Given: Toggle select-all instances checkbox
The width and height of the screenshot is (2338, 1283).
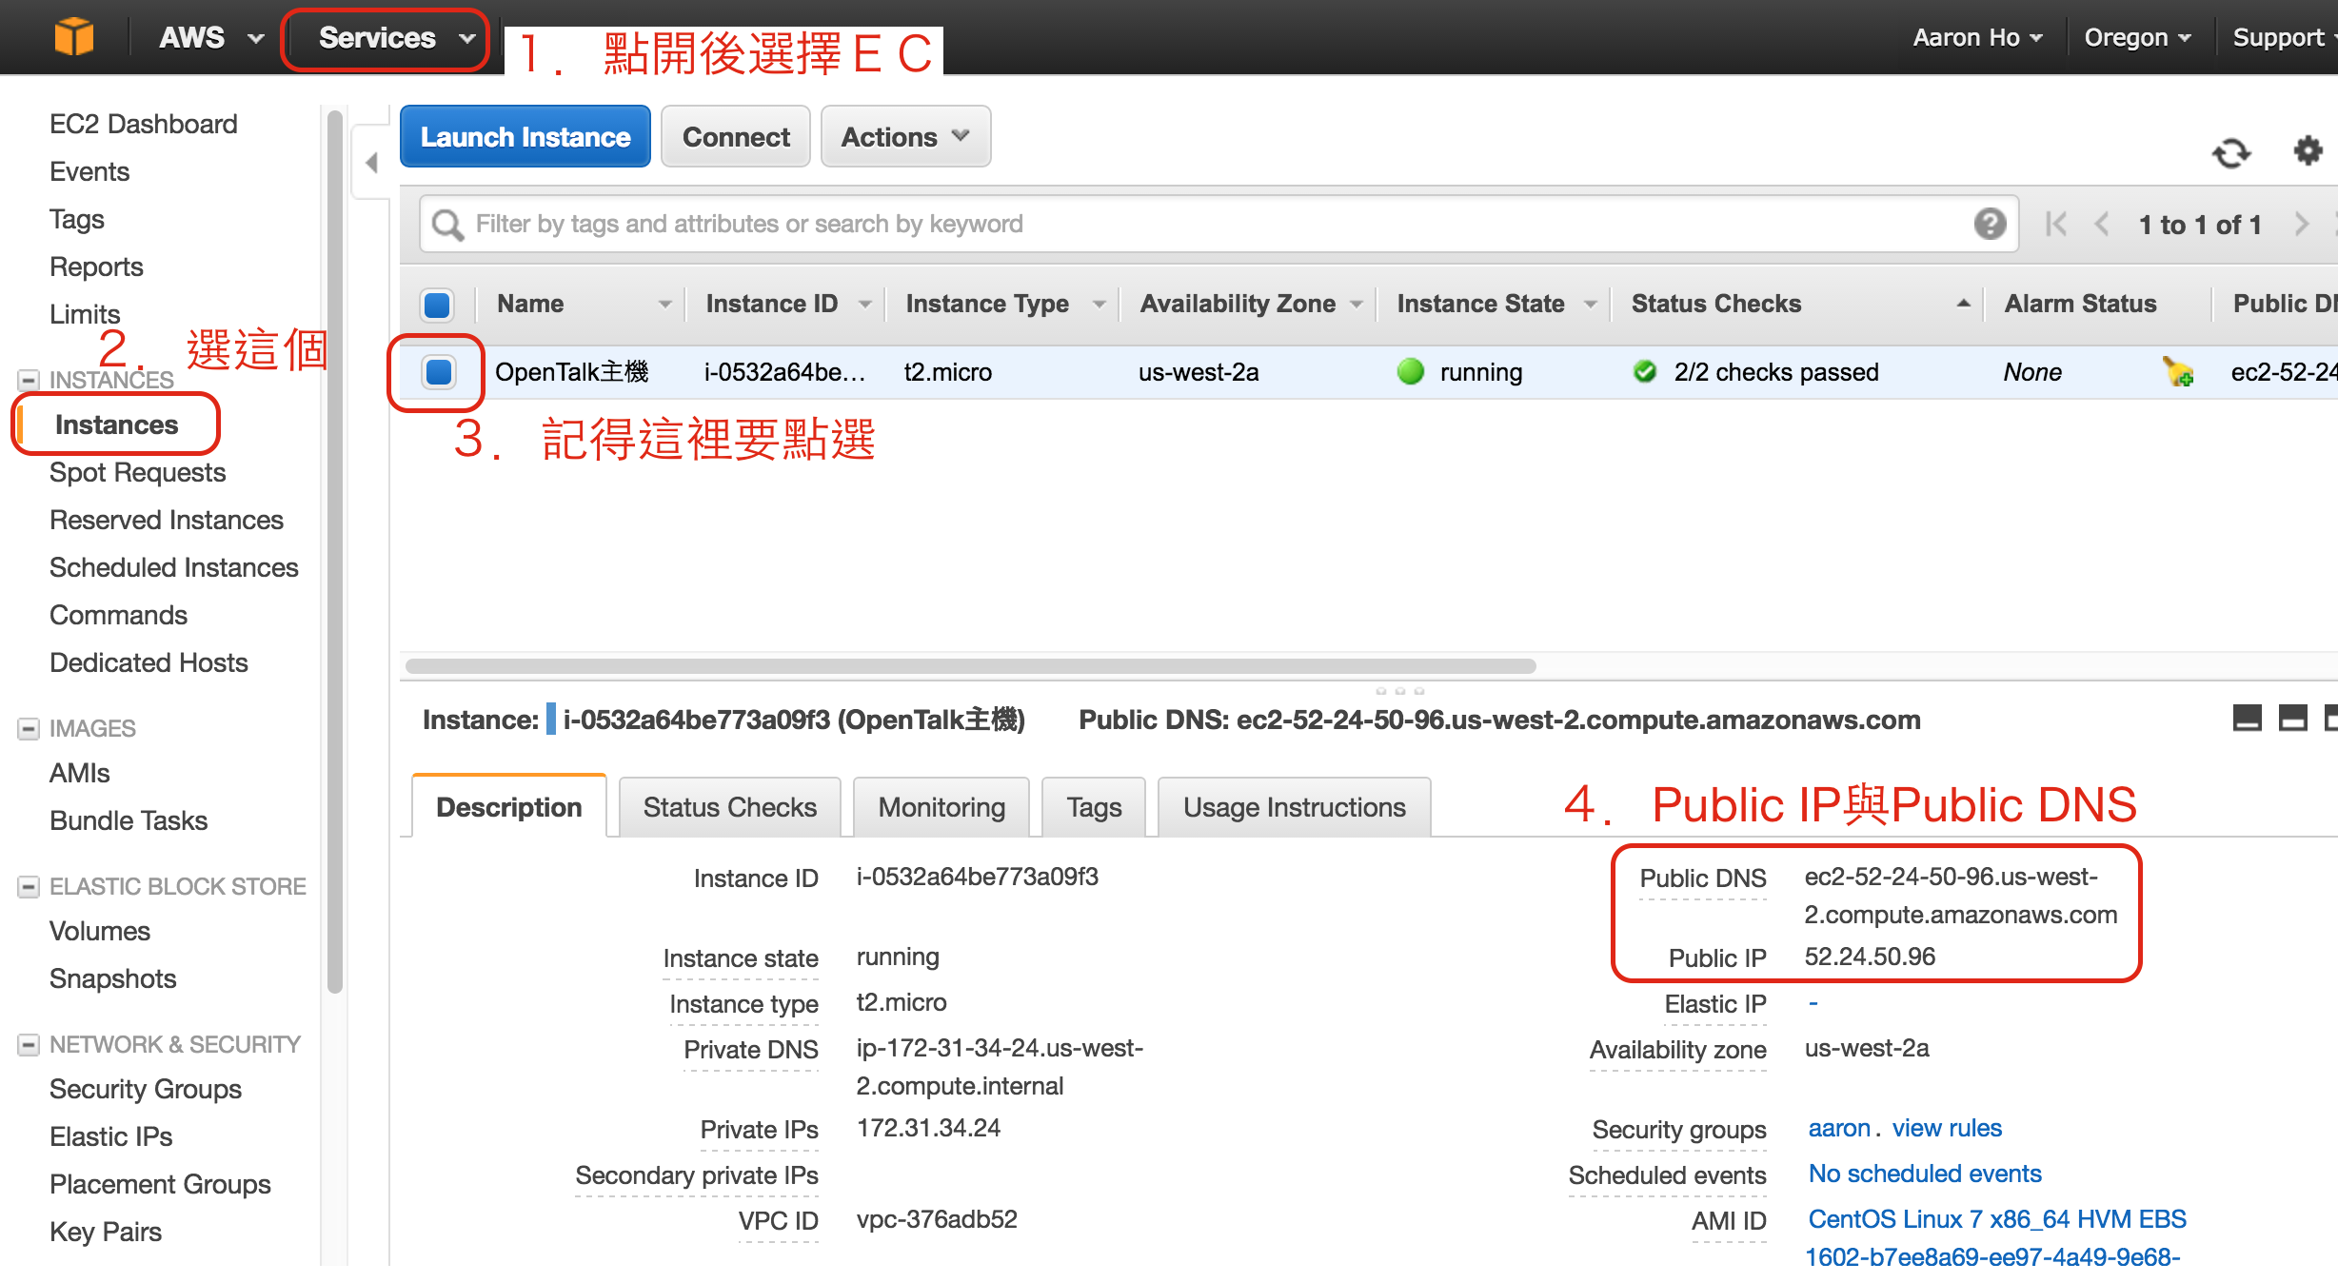Looking at the screenshot, I should tap(437, 305).
